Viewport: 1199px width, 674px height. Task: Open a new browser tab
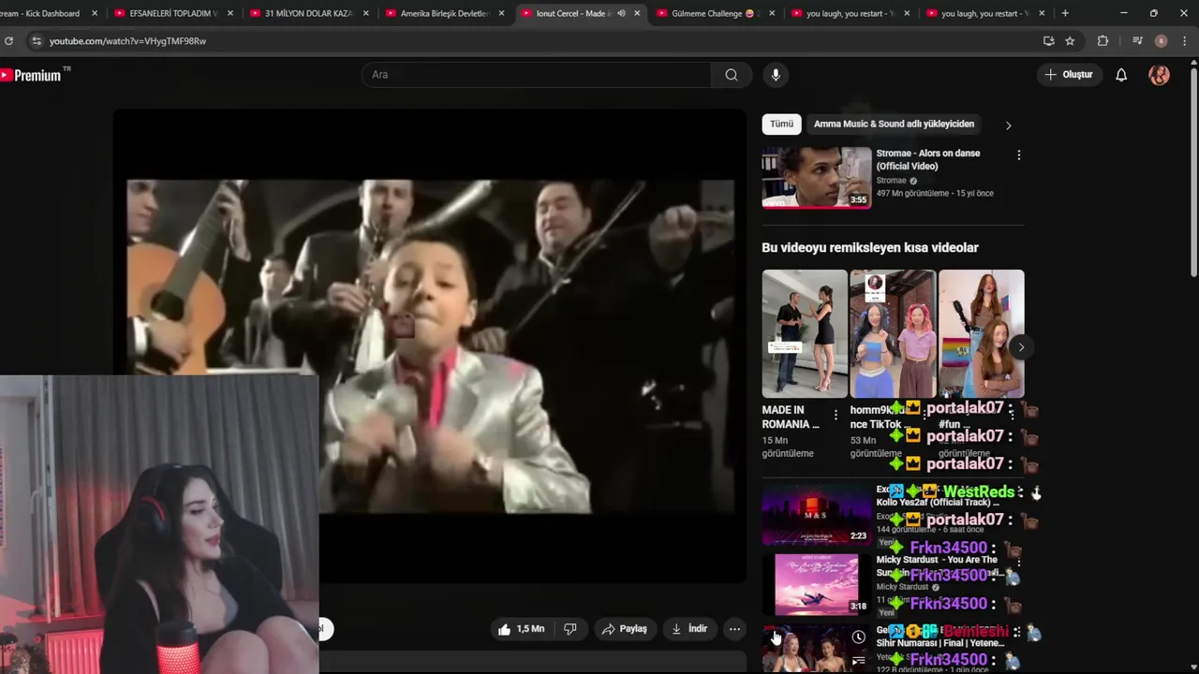[1065, 13]
